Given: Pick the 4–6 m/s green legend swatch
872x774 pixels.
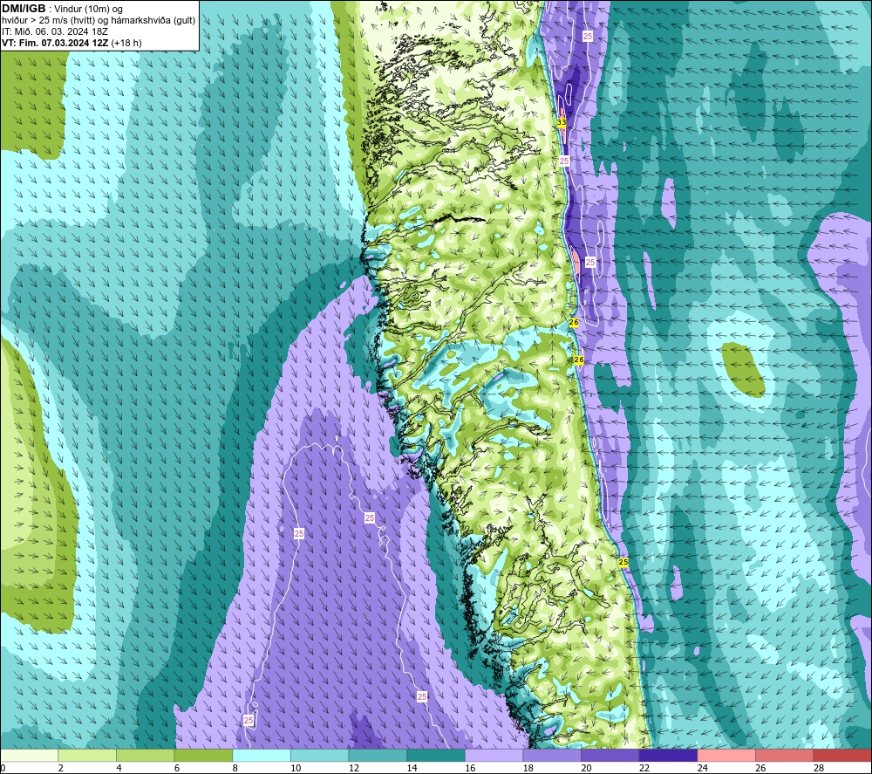Looking at the screenshot, I should (145, 755).
